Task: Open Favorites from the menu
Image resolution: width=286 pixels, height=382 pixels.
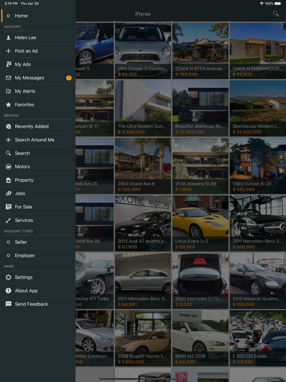Action: 38,105
